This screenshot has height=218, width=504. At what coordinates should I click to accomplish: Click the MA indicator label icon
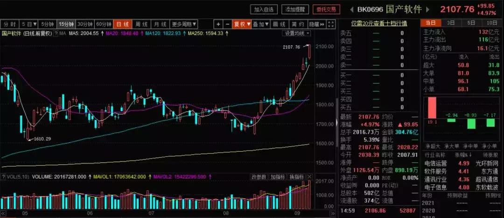click(63, 33)
